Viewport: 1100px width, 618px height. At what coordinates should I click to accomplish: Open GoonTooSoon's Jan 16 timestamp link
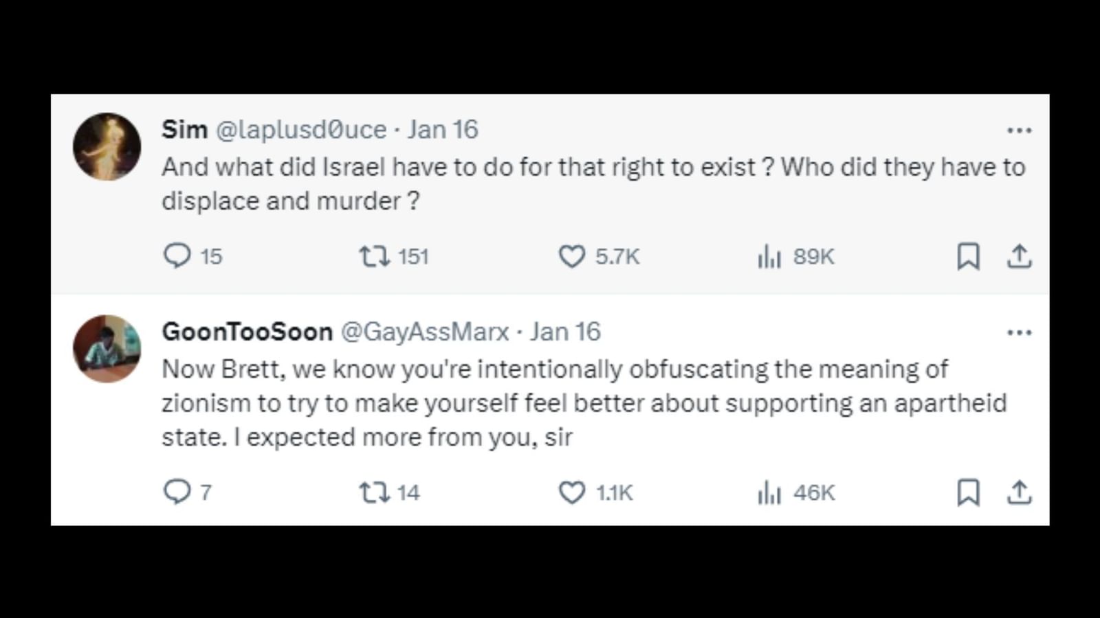pos(565,332)
